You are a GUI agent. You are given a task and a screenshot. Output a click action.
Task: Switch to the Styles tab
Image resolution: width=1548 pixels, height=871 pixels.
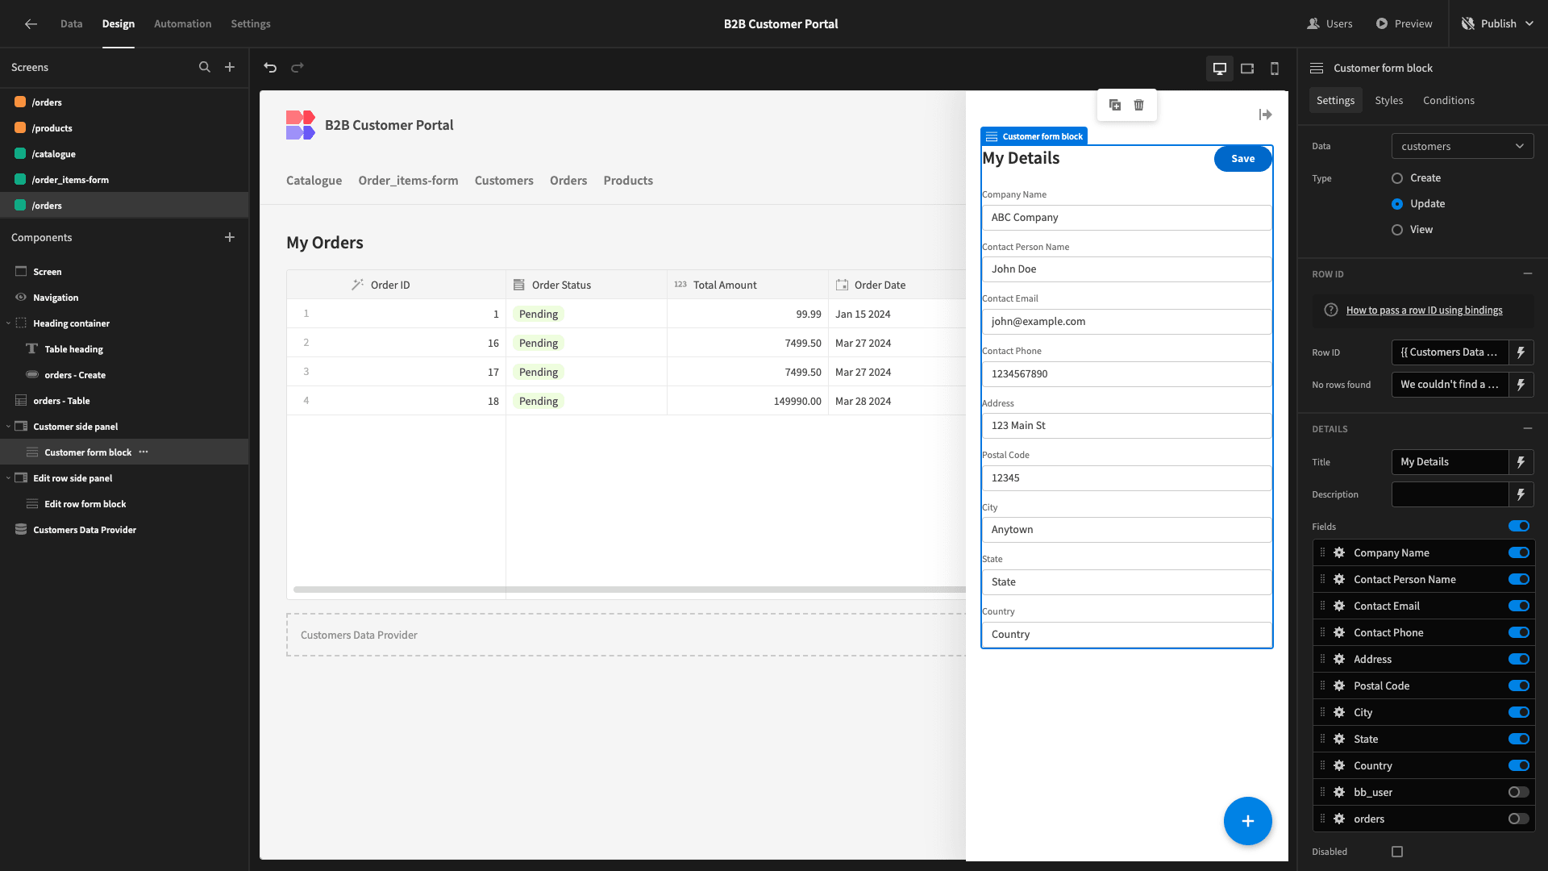coord(1388,100)
